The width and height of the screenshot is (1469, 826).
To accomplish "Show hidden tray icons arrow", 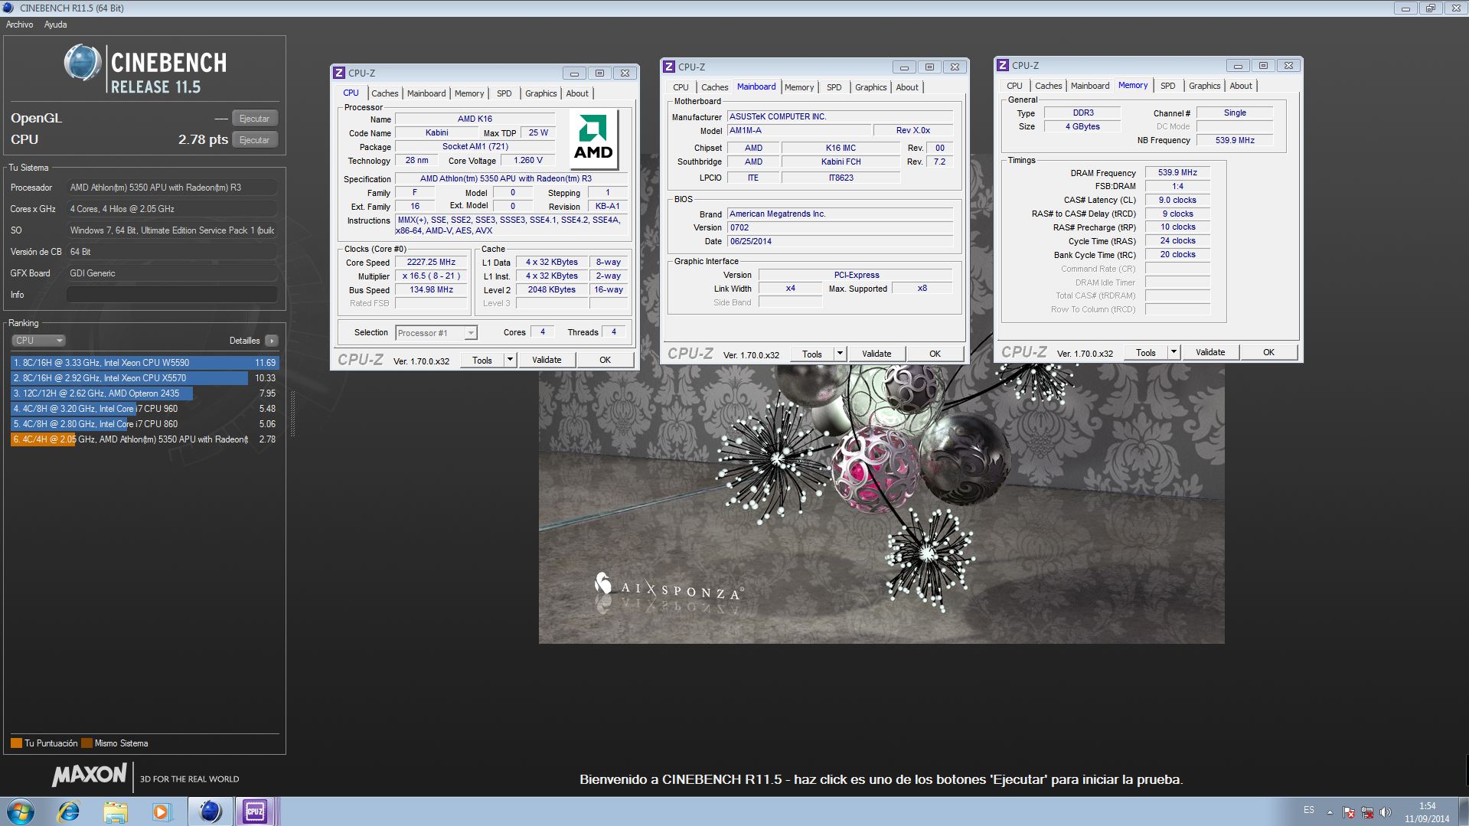I will 1330,812.
